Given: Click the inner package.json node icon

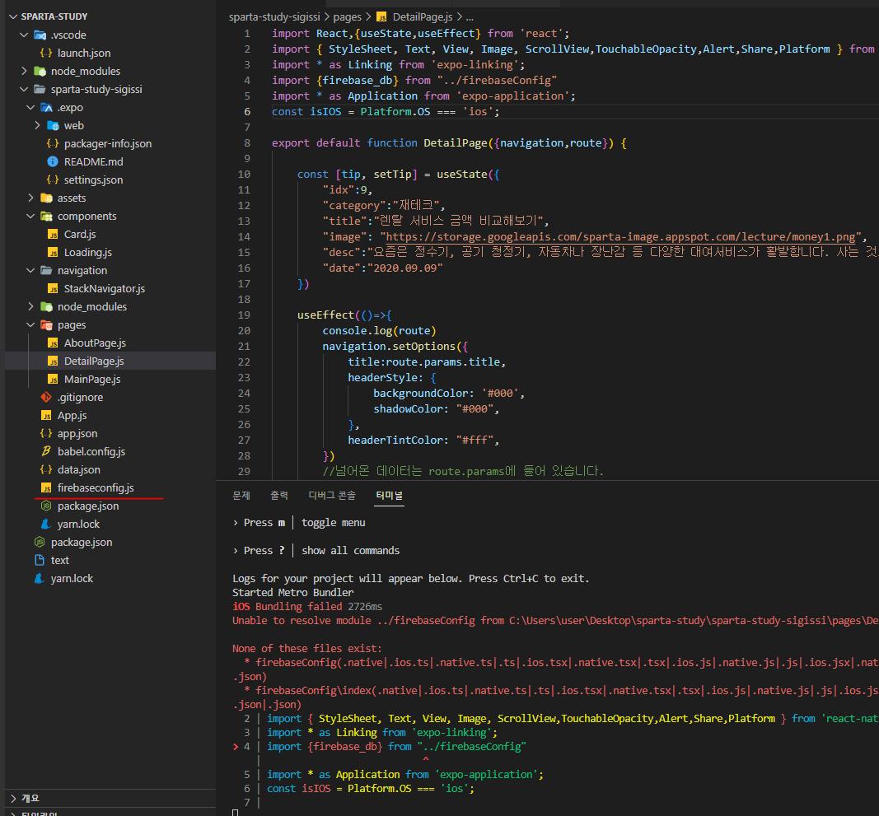Looking at the screenshot, I should click(46, 506).
